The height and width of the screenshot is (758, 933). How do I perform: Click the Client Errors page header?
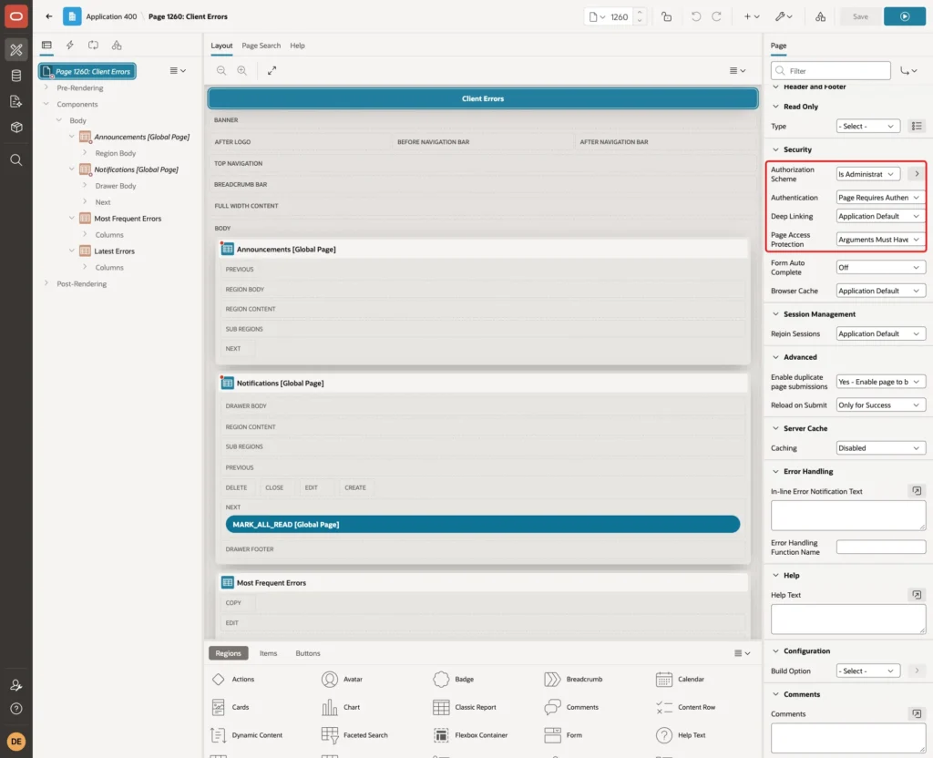(x=483, y=98)
